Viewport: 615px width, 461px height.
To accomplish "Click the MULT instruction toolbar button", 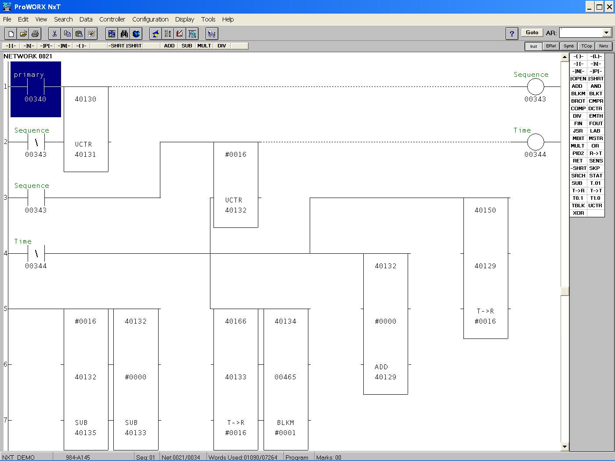I will 204,46.
